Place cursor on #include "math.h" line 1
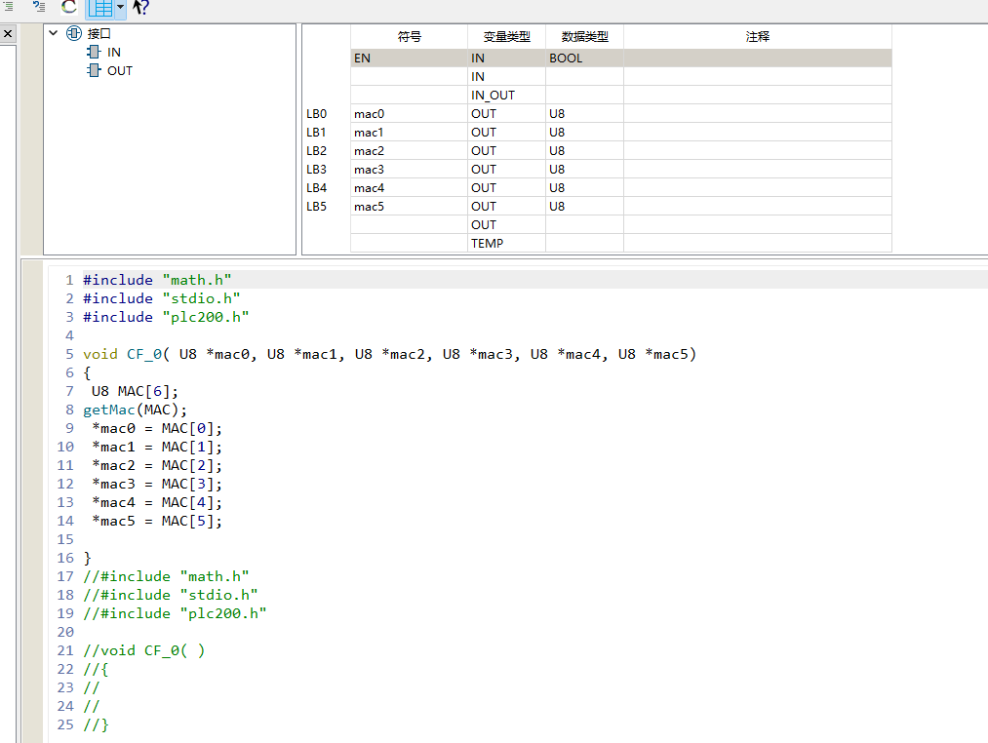The height and width of the screenshot is (743, 988). [x=157, y=280]
